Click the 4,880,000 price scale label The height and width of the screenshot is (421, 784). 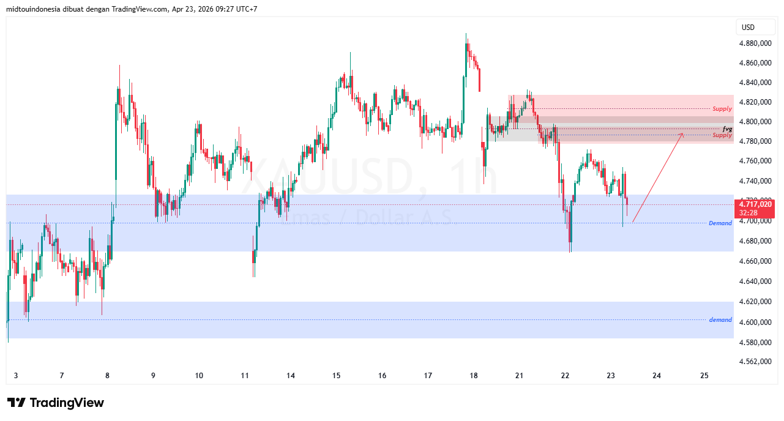coord(755,43)
